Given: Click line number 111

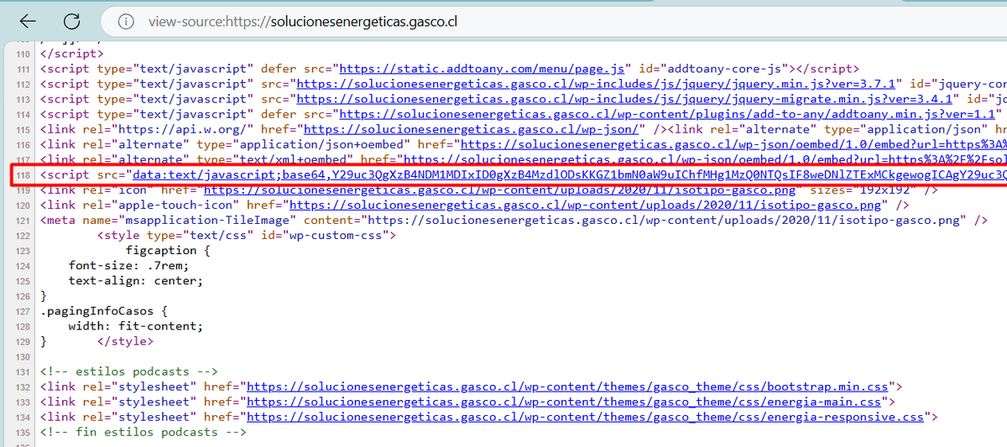Looking at the screenshot, I should click(x=22, y=69).
